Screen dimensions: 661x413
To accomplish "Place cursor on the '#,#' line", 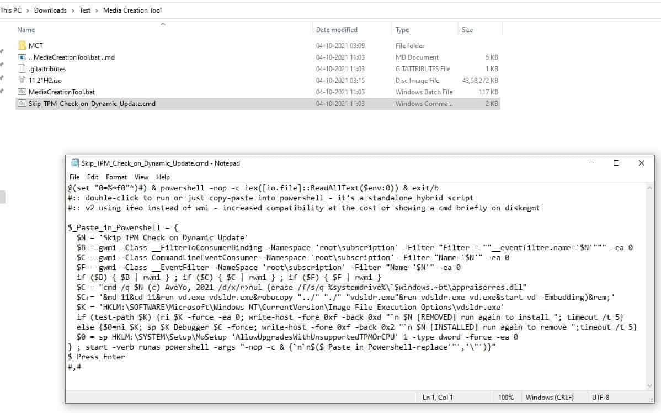I will point(74,367).
